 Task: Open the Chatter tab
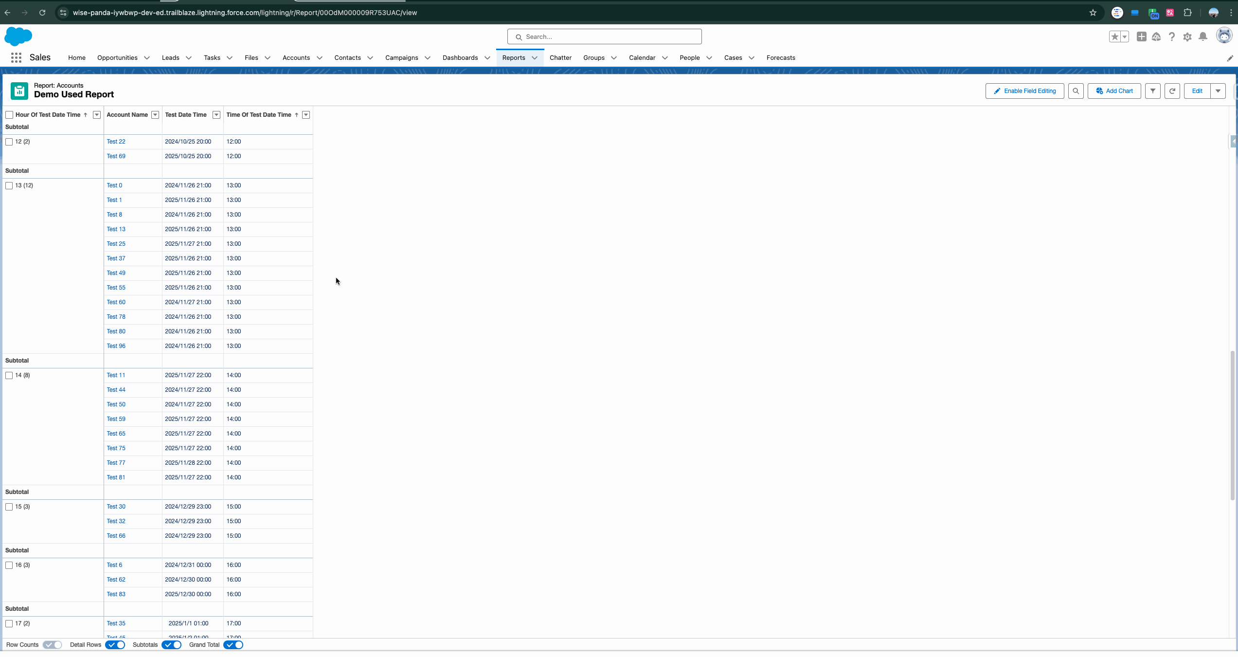click(x=560, y=58)
